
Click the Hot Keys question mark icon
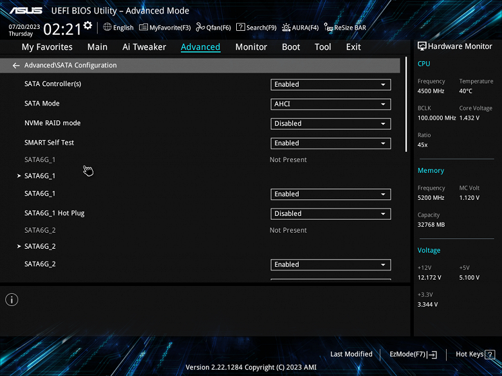coord(490,354)
